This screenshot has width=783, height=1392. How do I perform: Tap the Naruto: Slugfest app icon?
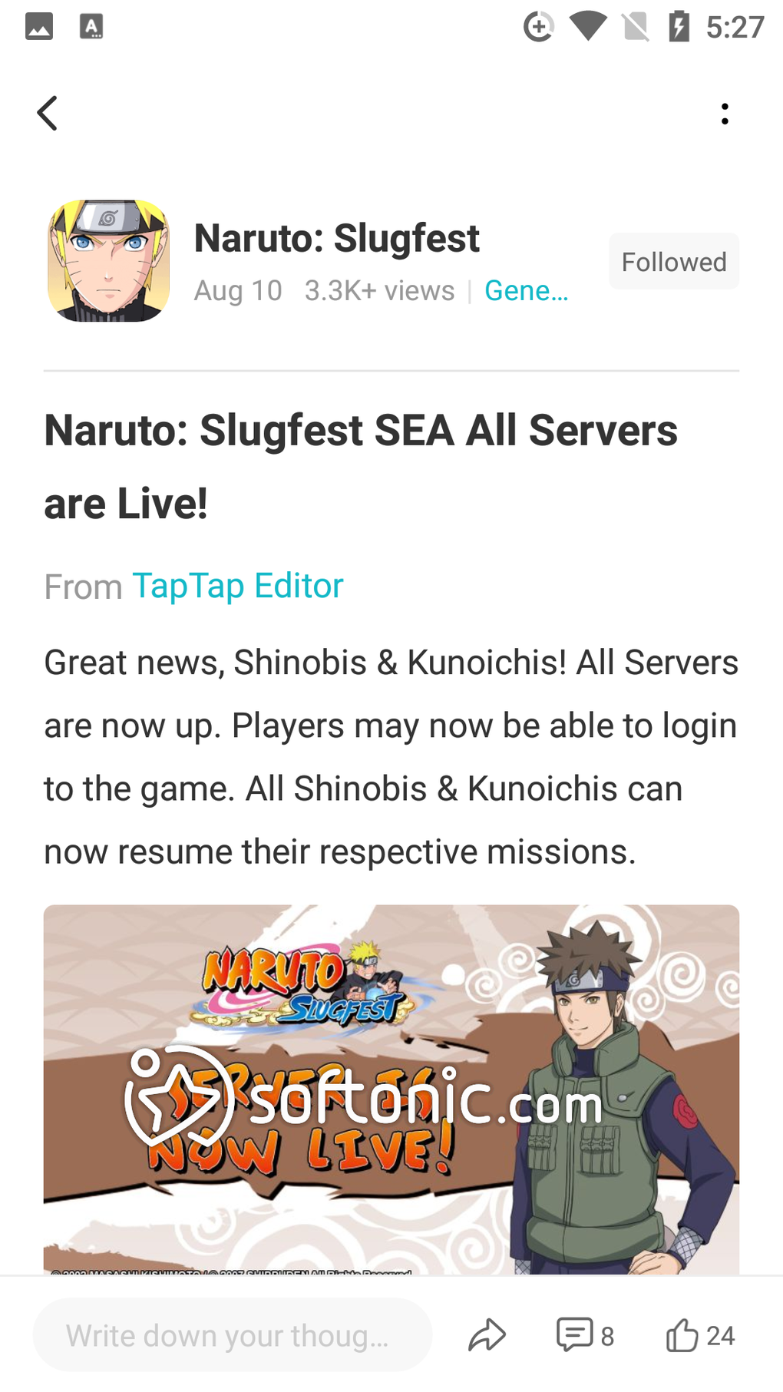click(x=109, y=261)
